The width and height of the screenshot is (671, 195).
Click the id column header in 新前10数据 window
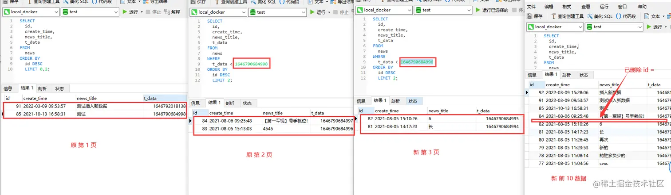coord(537,84)
